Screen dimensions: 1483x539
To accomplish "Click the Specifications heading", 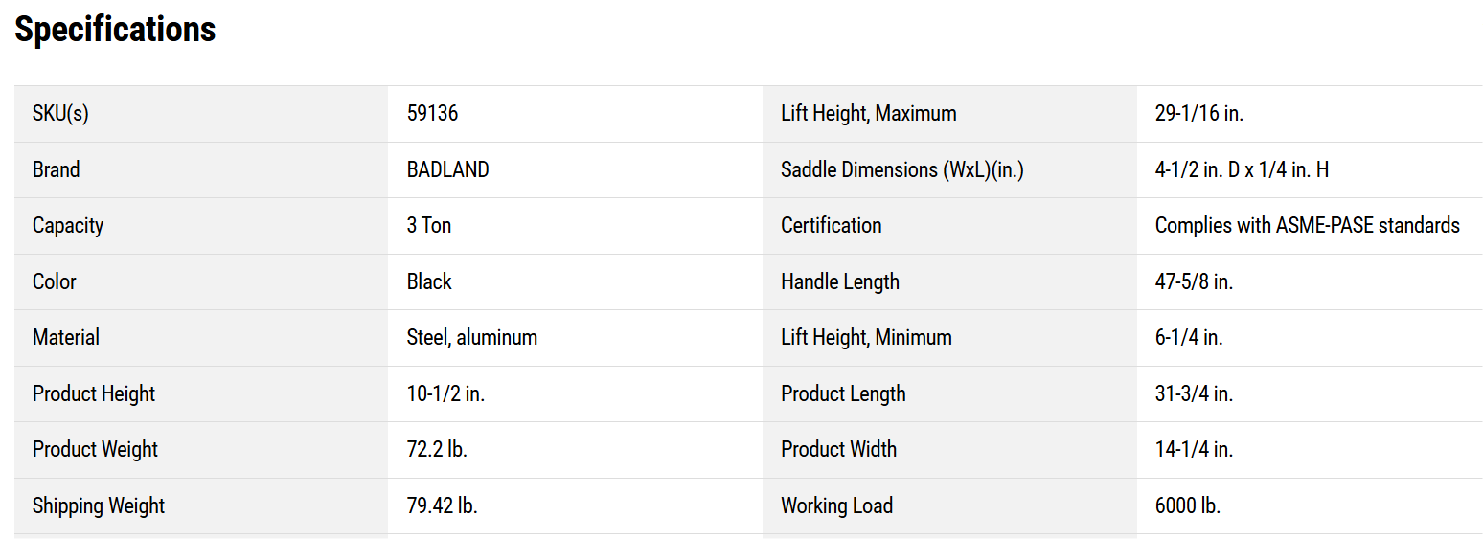I will (115, 30).
